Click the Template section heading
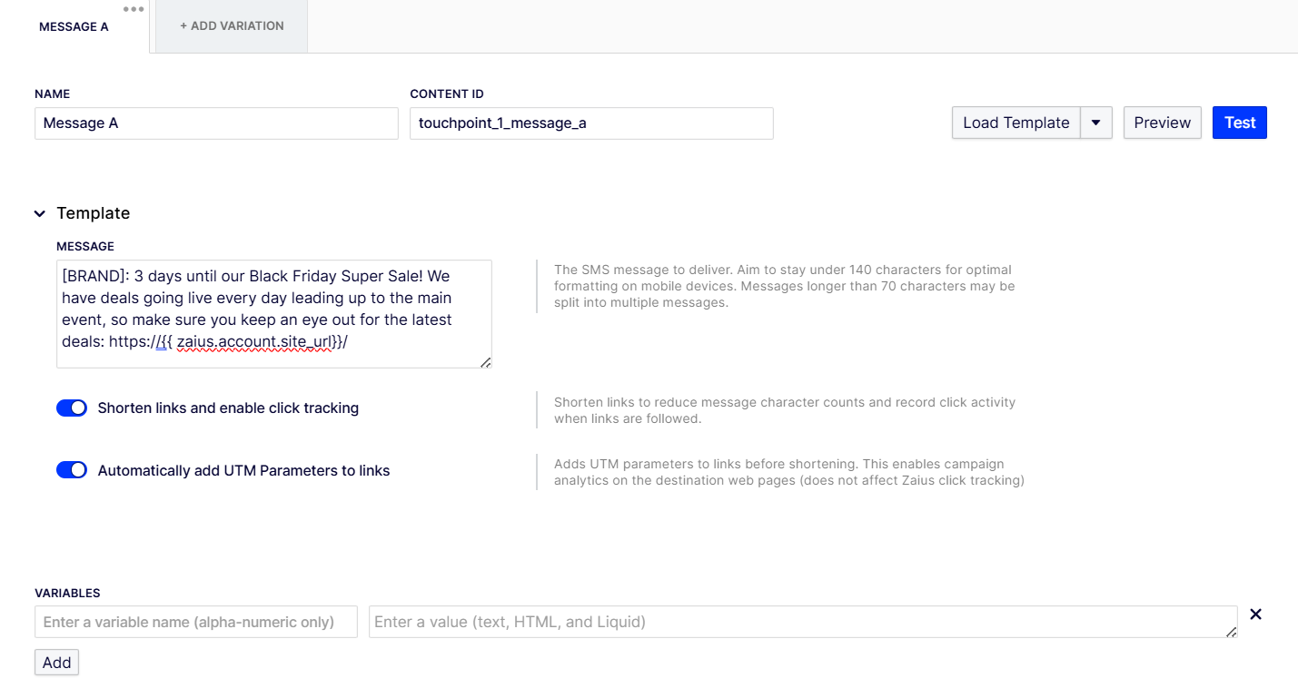The width and height of the screenshot is (1298, 688). 93,213
